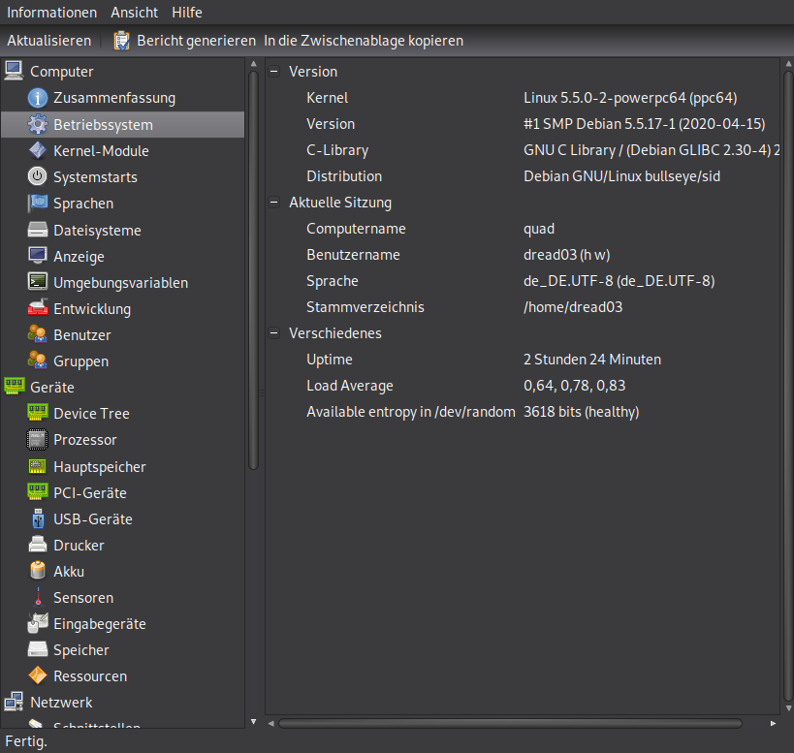Select the Kernel row label

click(327, 98)
